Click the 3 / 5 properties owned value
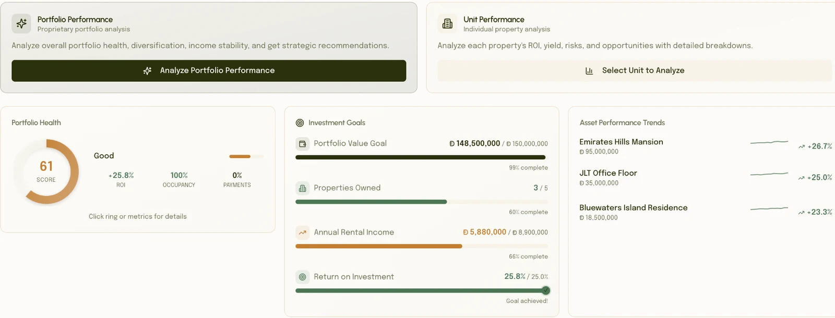Viewport: 835px width, 318px height. pos(541,188)
